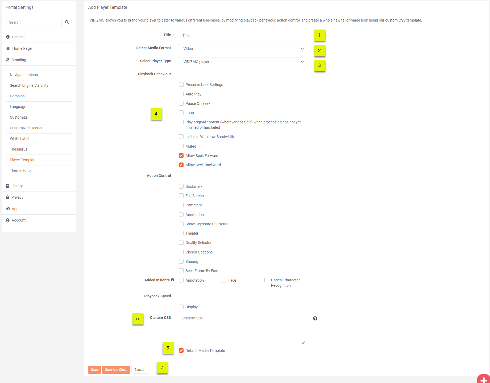Click the Privacy lock icon
Image resolution: width=490 pixels, height=383 pixels.
pos(8,197)
